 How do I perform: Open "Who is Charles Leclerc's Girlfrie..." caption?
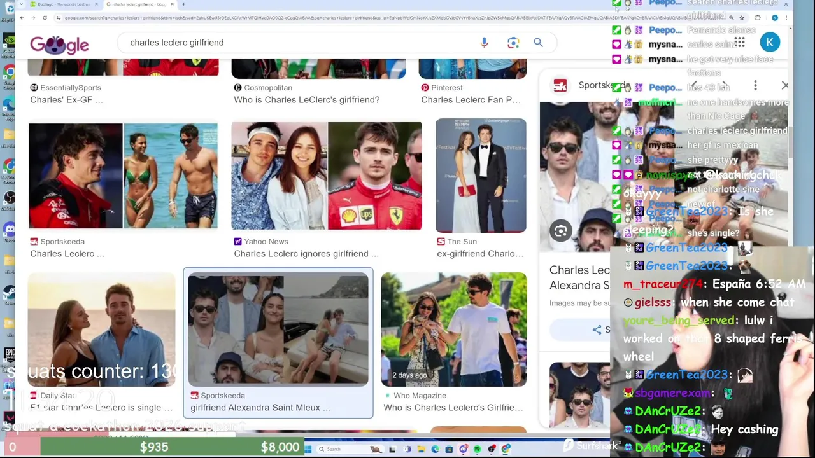coord(453,408)
